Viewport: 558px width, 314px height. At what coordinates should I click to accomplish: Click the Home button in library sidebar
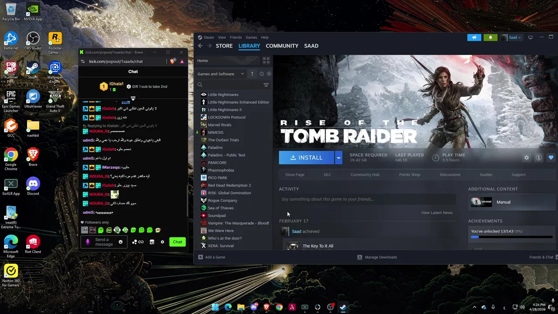(x=227, y=61)
